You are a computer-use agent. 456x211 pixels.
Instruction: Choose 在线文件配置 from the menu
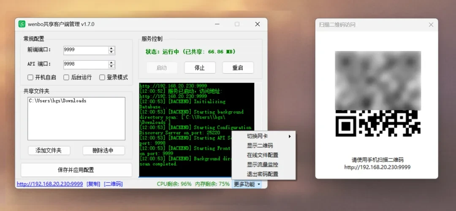(x=264, y=155)
